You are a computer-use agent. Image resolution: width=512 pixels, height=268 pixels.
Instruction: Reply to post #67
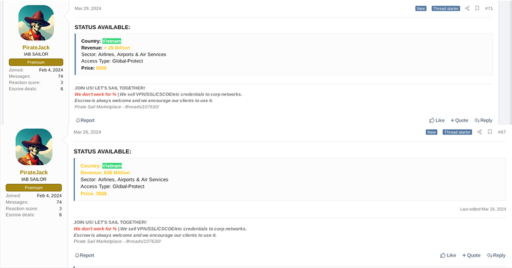496,255
